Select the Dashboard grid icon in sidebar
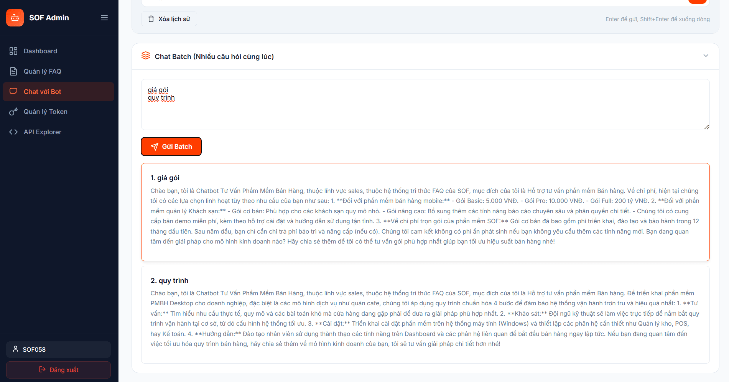 (x=13, y=51)
